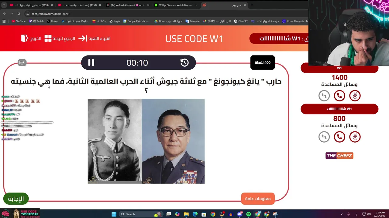
Task: Open the X Home bookmark
Action: click(52, 21)
